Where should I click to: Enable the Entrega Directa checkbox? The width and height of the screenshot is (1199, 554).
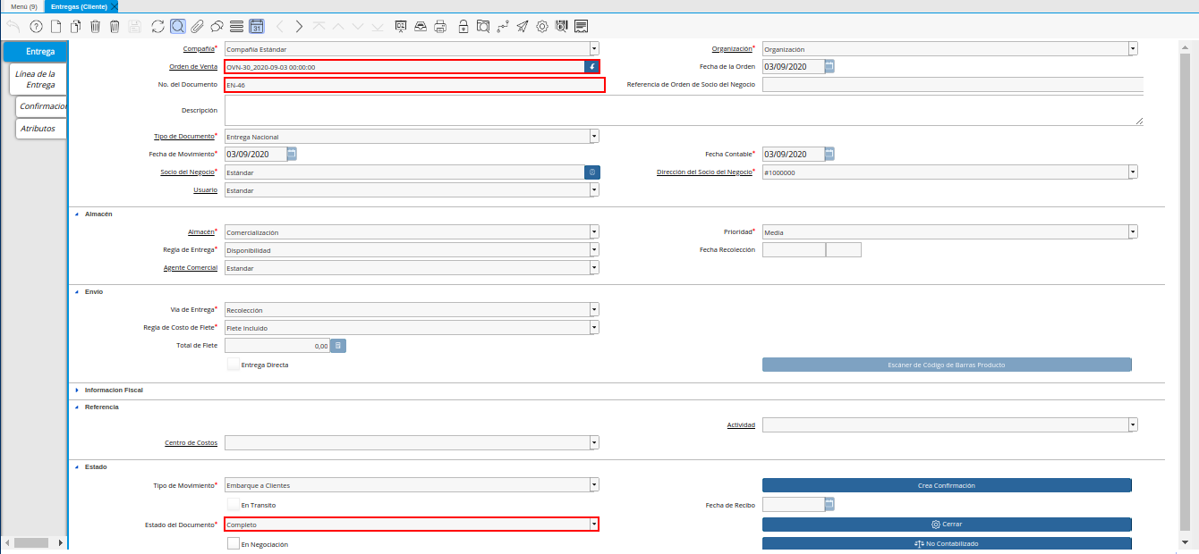[234, 365]
